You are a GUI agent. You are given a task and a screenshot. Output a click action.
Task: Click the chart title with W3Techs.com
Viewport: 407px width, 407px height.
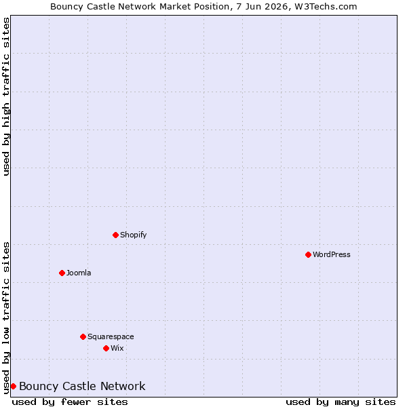coord(203,7)
